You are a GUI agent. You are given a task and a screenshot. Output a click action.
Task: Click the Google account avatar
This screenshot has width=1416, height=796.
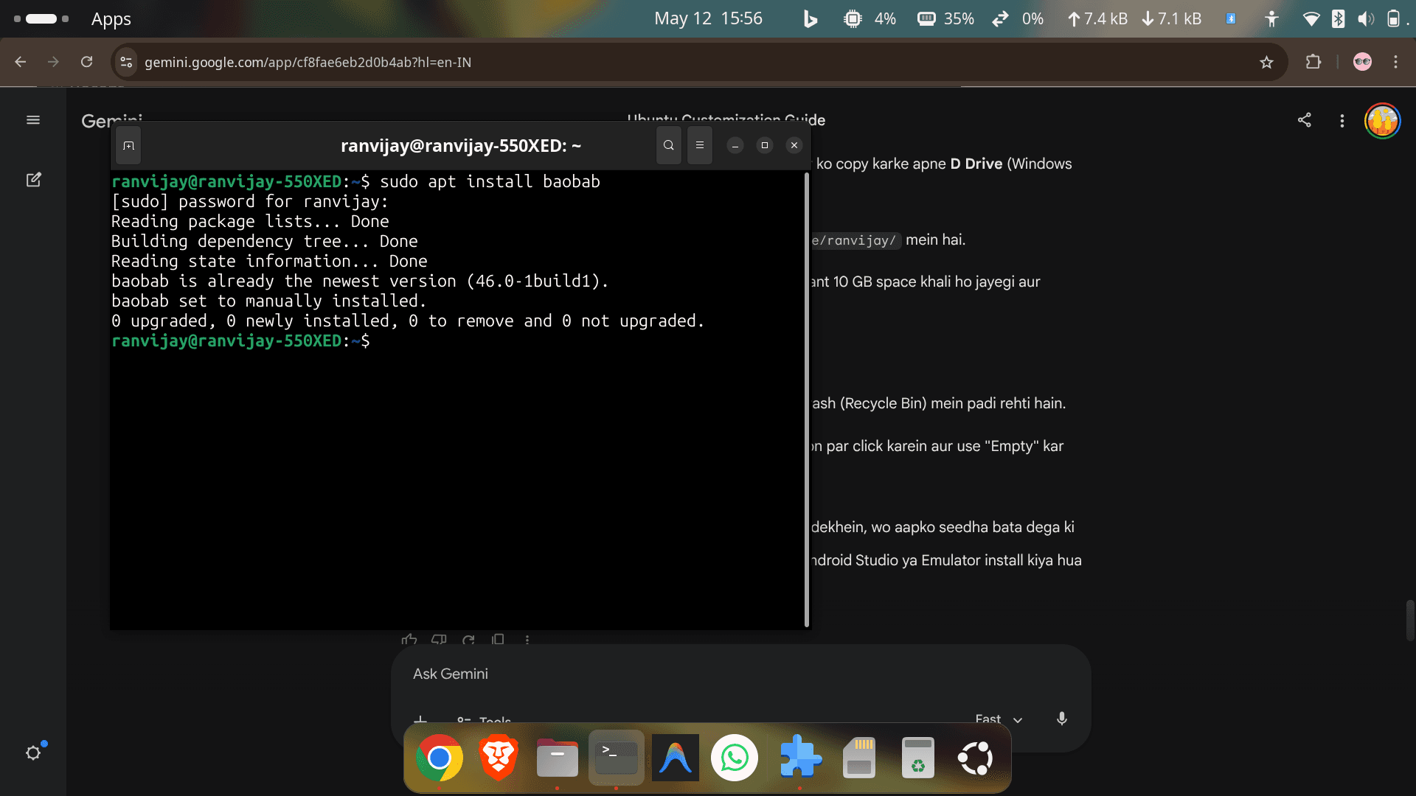(x=1382, y=121)
